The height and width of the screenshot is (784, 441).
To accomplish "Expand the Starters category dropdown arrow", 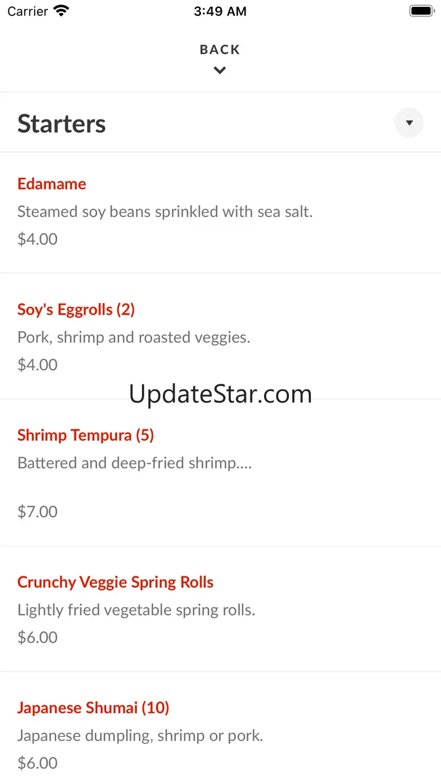I will [409, 123].
